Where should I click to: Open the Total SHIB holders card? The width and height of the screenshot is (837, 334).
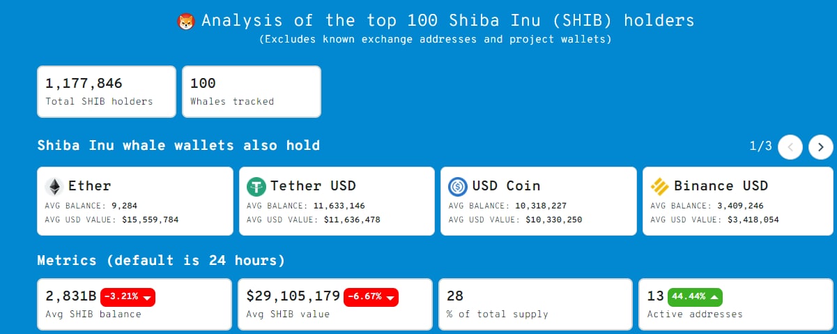[106, 91]
